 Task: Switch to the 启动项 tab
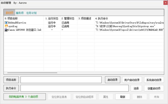pyautogui.click(x=9, y=13)
